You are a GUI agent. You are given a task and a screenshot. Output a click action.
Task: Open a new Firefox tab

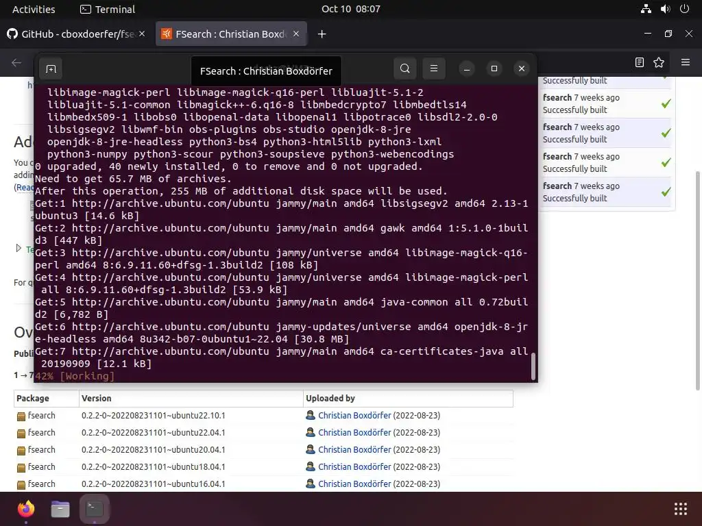point(322,34)
